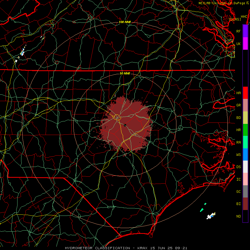The image size is (250, 250).
Task: Click the IC pink legend swatch
Action: (x=245, y=179)
